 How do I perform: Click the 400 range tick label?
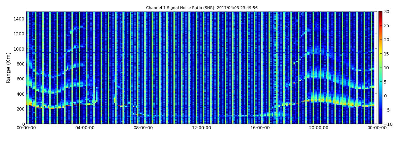(20, 94)
